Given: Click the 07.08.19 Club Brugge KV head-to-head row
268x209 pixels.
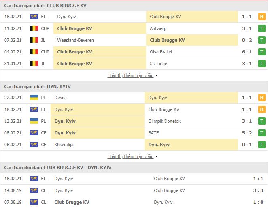Looking at the screenshot, I should coord(134,202).
